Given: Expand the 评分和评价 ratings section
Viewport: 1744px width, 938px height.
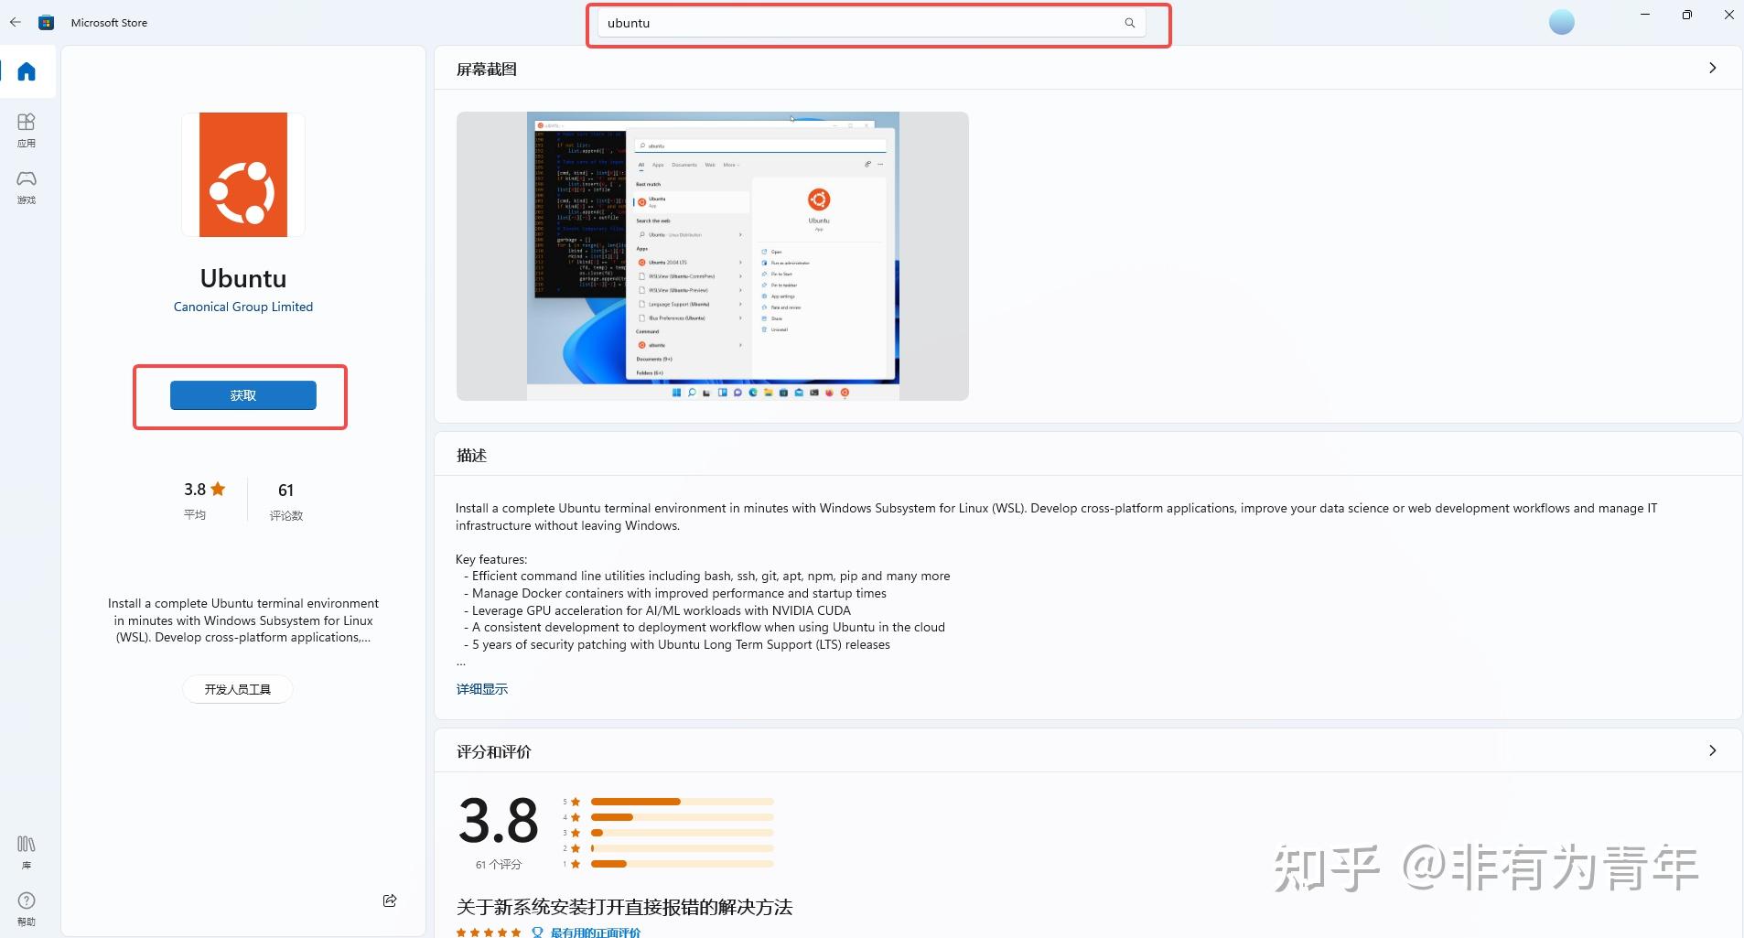Looking at the screenshot, I should click(x=1712, y=750).
